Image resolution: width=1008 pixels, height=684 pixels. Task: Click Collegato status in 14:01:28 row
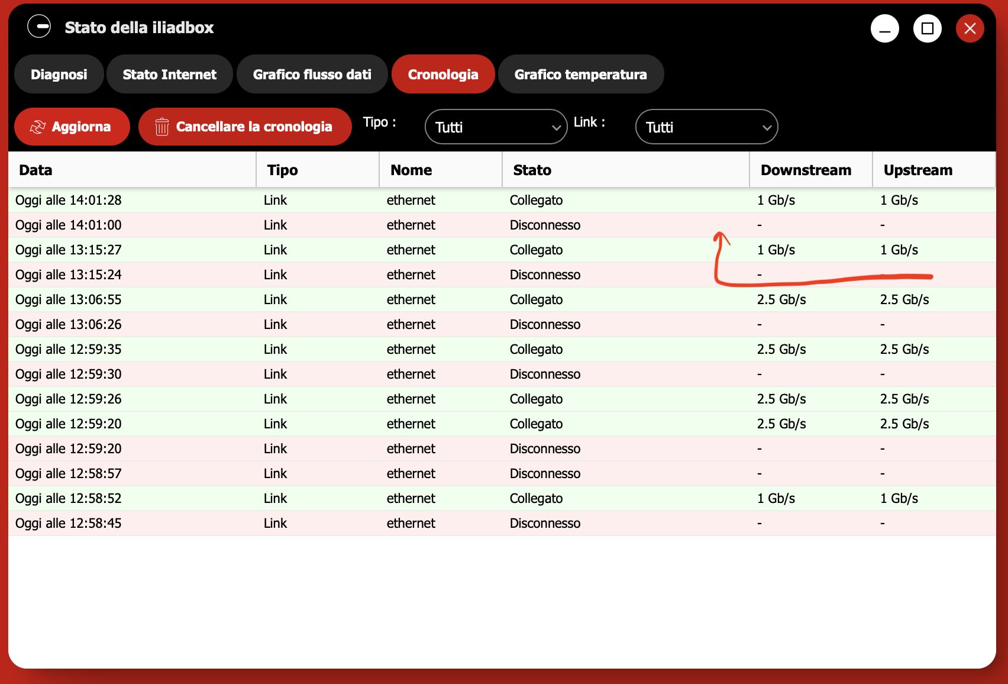coord(536,201)
